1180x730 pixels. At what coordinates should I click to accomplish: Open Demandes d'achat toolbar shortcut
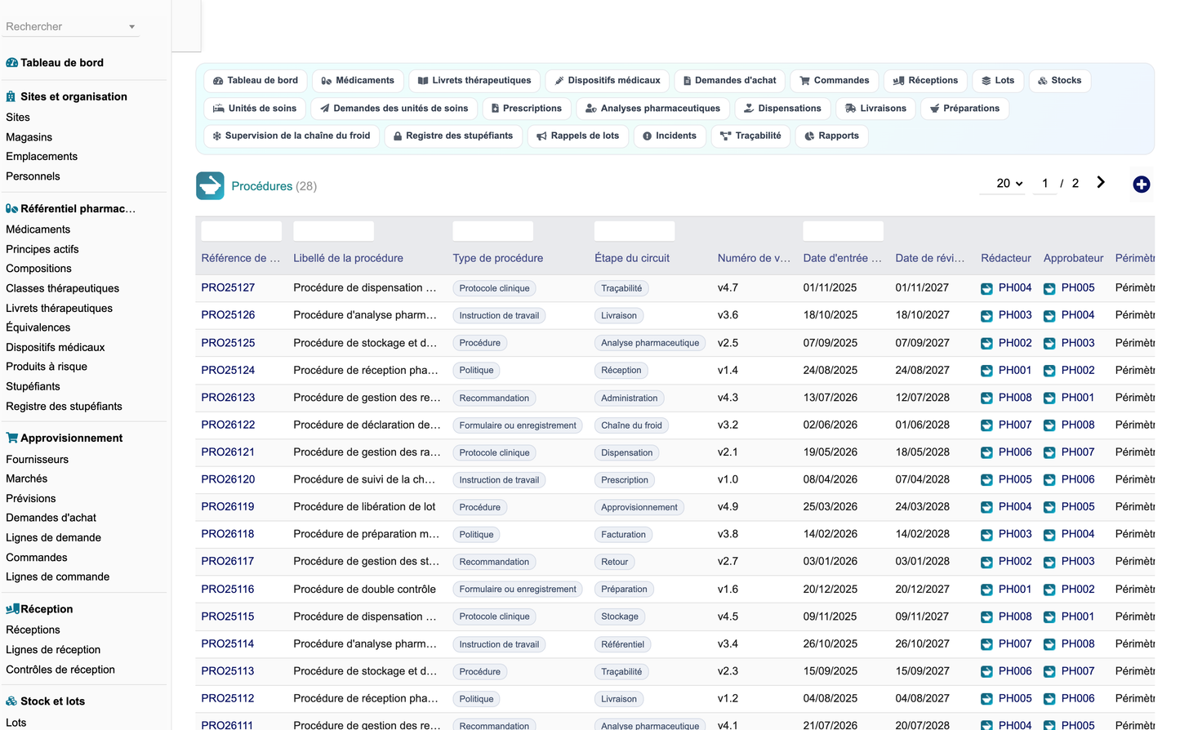(x=730, y=81)
